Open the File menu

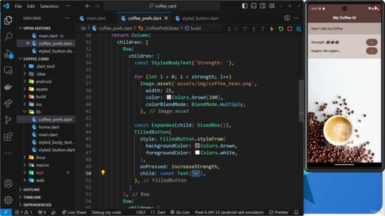[x=18, y=6]
